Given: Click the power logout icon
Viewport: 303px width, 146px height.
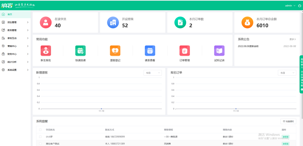Looking at the screenshot, I should [300, 6].
